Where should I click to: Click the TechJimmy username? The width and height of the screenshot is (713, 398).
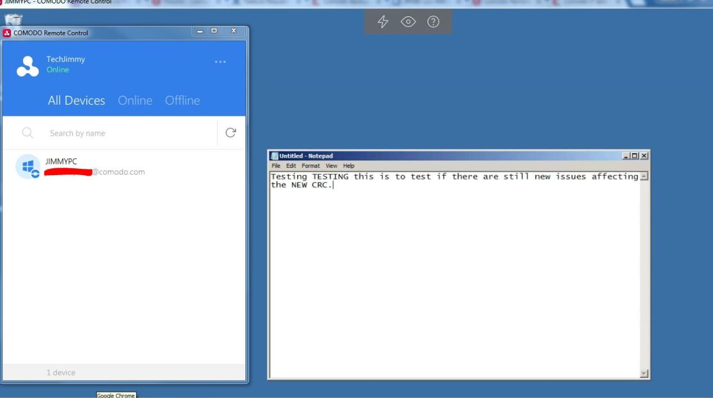66,59
